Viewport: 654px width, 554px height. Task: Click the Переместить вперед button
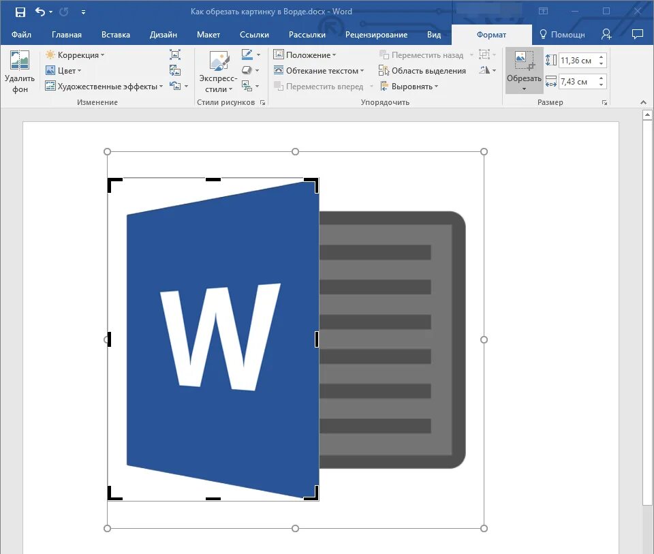pos(319,87)
